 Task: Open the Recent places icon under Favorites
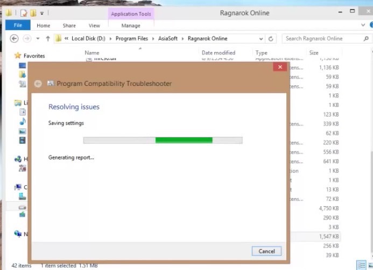point(23,84)
